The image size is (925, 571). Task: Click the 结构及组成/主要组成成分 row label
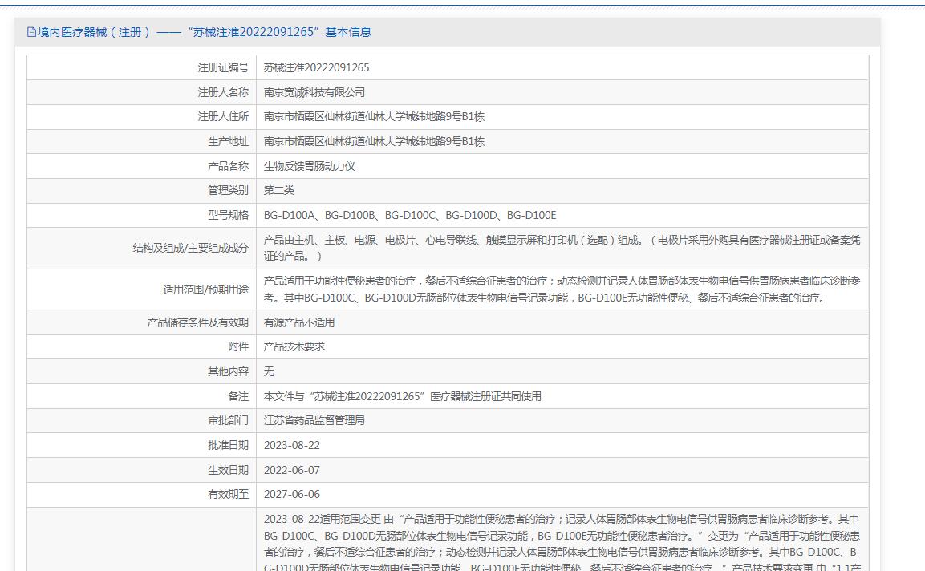190,248
